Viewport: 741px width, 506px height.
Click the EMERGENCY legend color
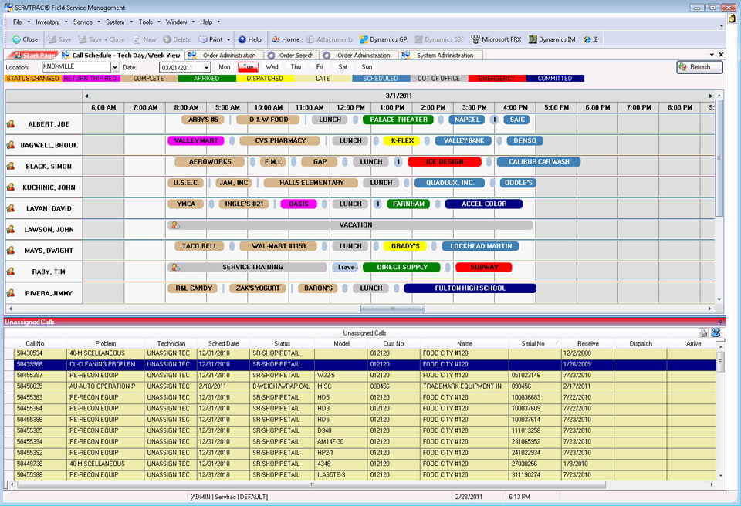pos(496,79)
